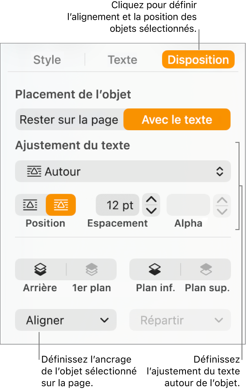Toggle the highlighted right Position wrap option

(61, 205)
